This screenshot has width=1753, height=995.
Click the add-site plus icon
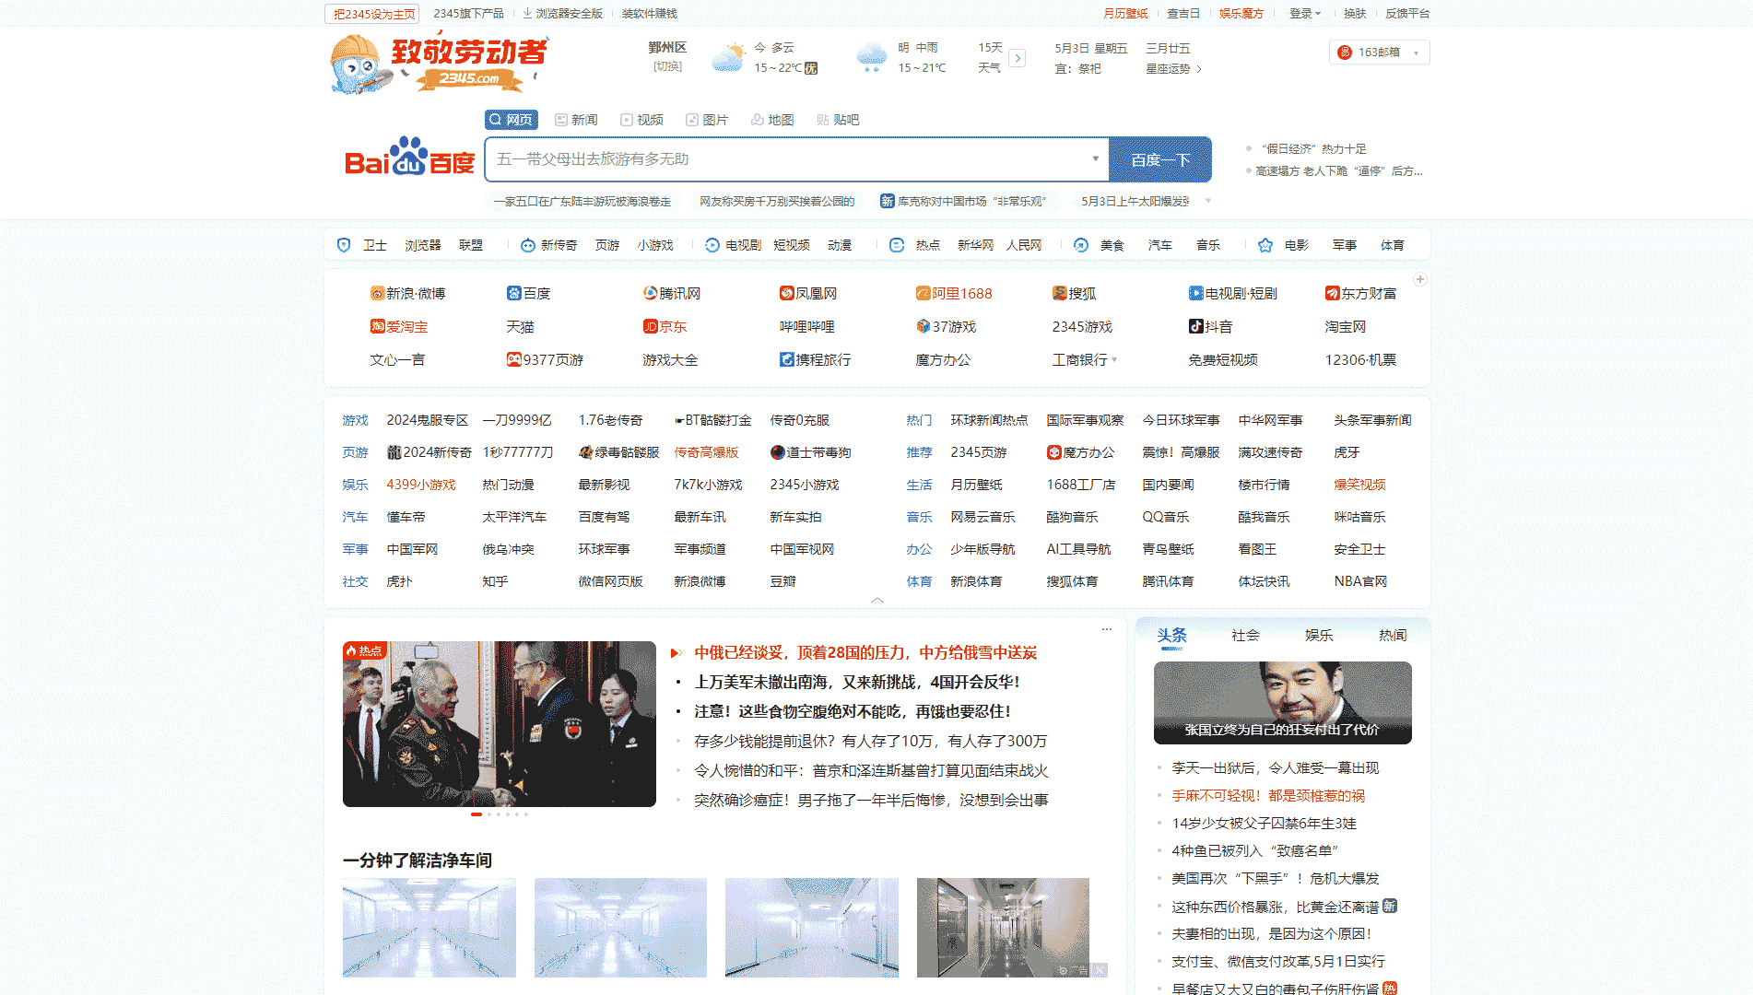(1420, 279)
